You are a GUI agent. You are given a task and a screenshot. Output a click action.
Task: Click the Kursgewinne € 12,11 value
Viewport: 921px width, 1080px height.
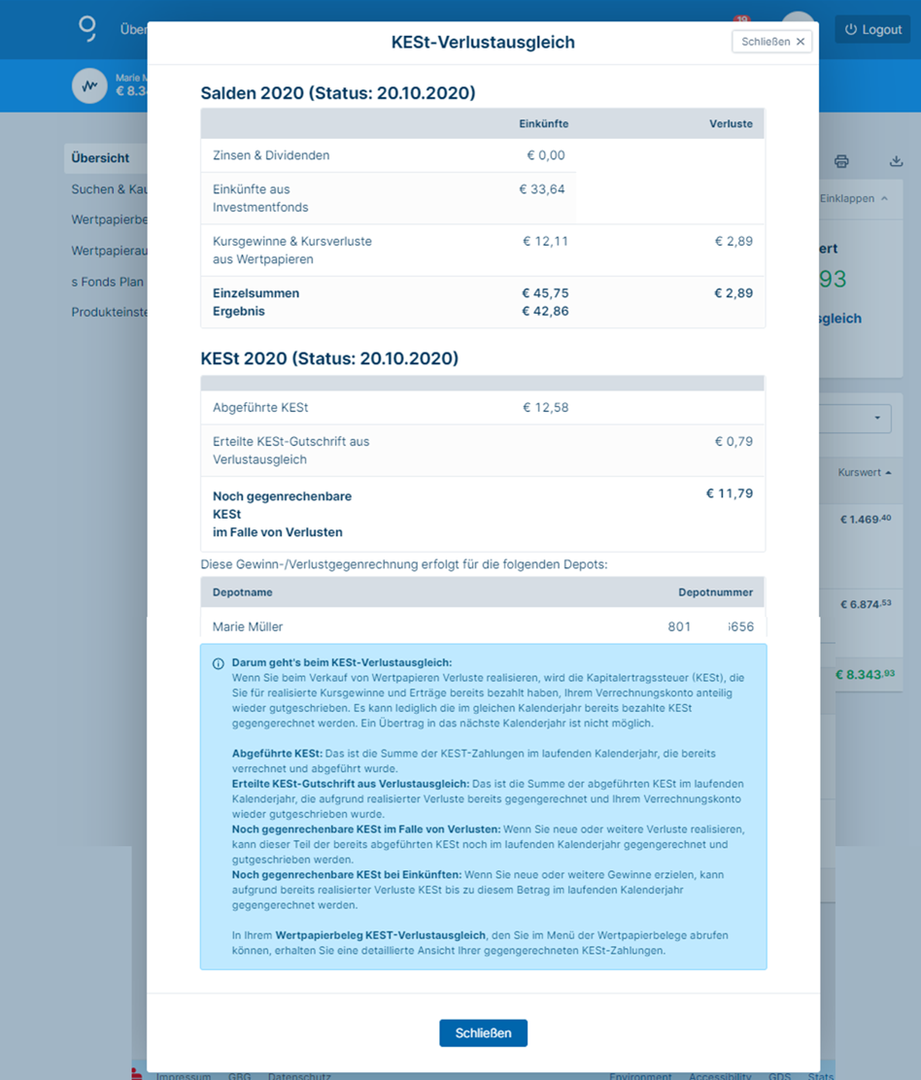(545, 242)
